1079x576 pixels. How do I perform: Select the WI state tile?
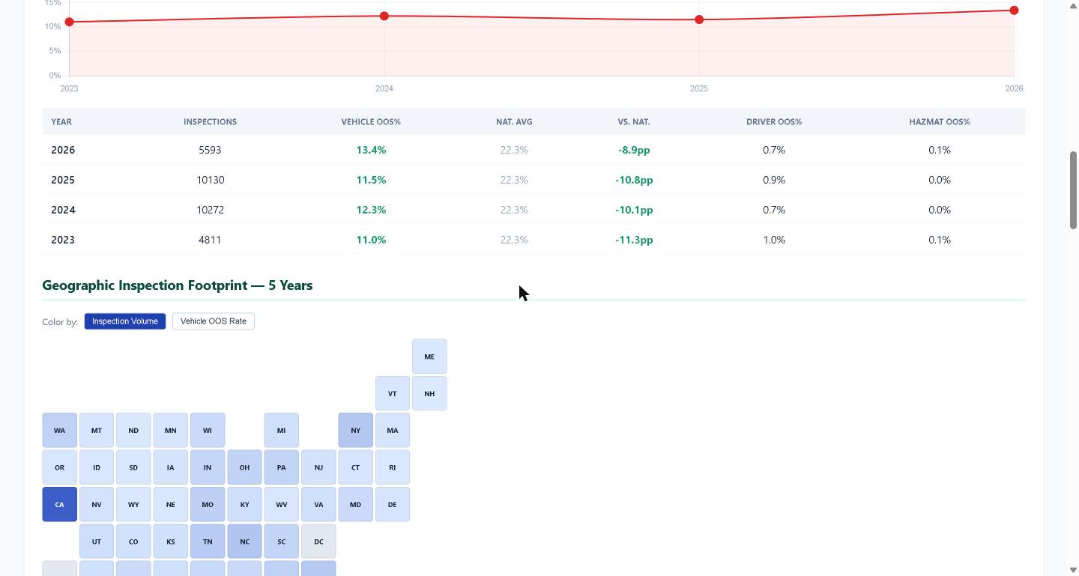pyautogui.click(x=208, y=430)
